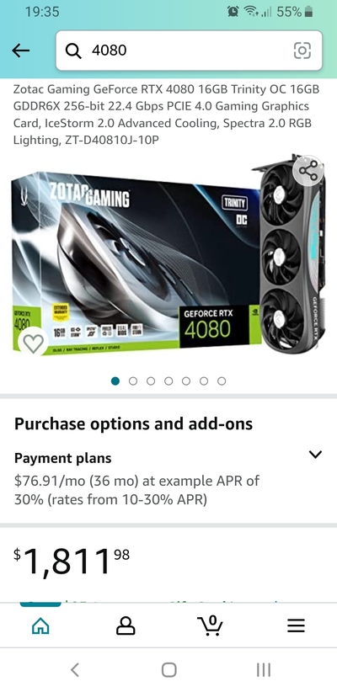Tap the back arrow beside search bar
Viewport: 337px width, 692px height.
click(x=21, y=51)
